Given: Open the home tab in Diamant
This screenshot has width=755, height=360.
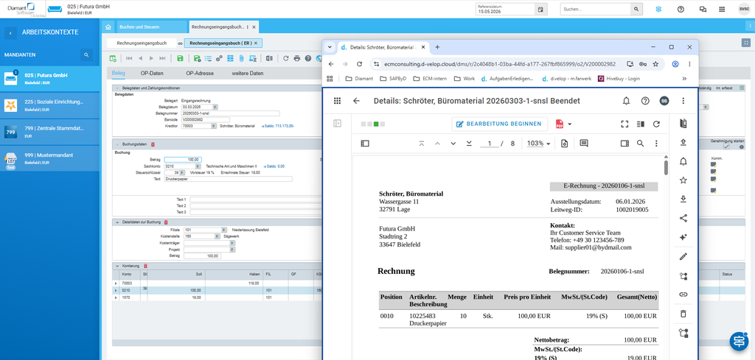Looking at the screenshot, I should pos(108,27).
